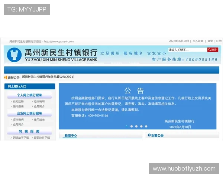Focus the keyword search input field
Screen dimensions: 223x178
click(x=188, y=50)
